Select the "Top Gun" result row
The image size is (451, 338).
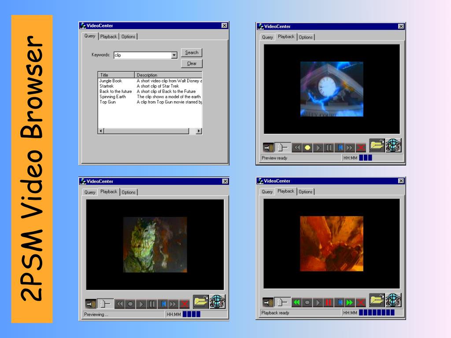point(150,102)
